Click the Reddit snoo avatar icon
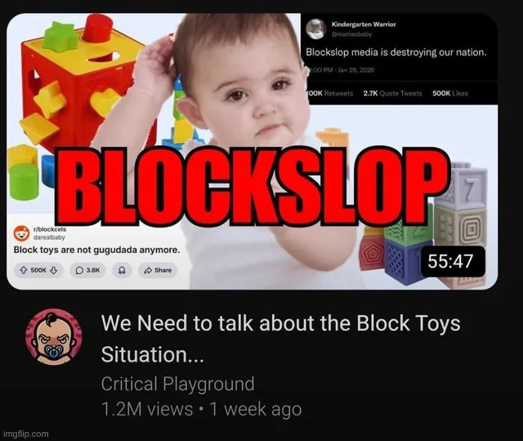Image resolution: width=523 pixels, height=441 pixels. point(22,233)
